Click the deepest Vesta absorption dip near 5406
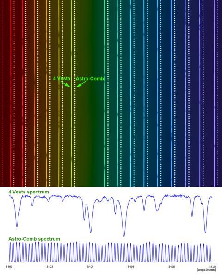Image resolution: width=222 pixels, height=274 pixels. 124,235
